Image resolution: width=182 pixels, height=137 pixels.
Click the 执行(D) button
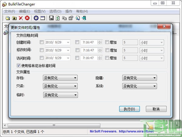tap(130, 109)
